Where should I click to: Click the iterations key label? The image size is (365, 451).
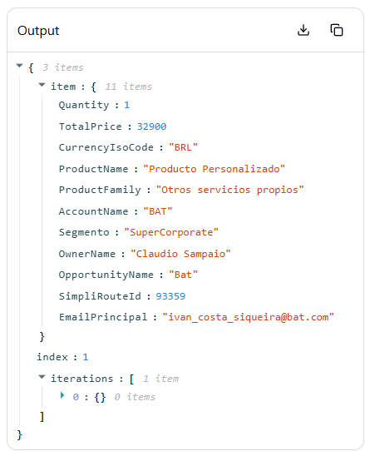tap(82, 379)
